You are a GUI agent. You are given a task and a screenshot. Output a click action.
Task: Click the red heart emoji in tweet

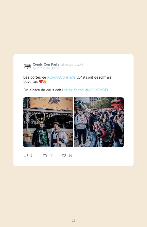41,81
